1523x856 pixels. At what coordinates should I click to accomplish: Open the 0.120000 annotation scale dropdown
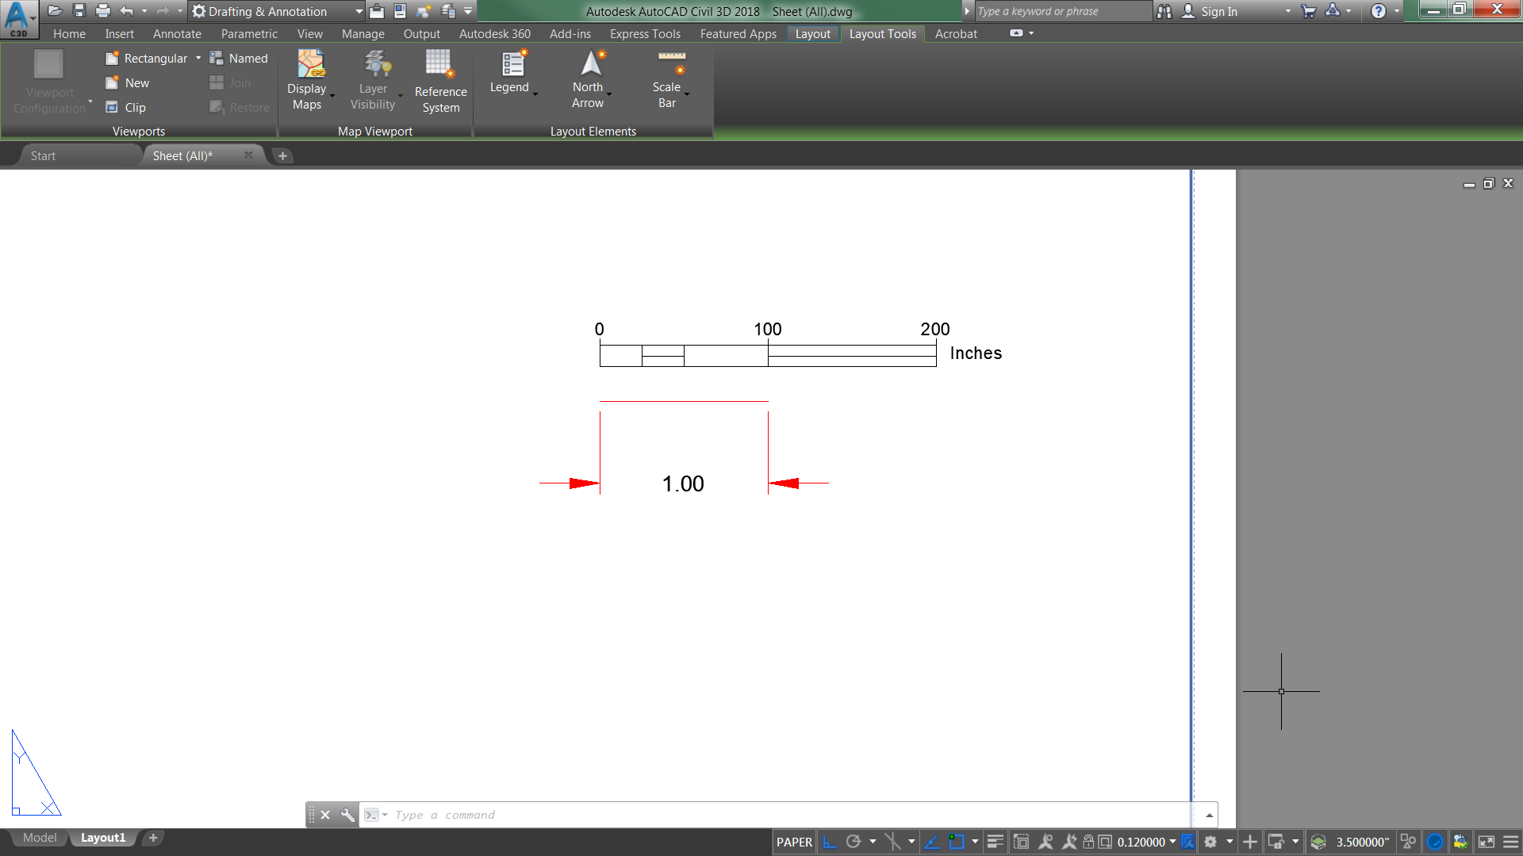point(1173,842)
